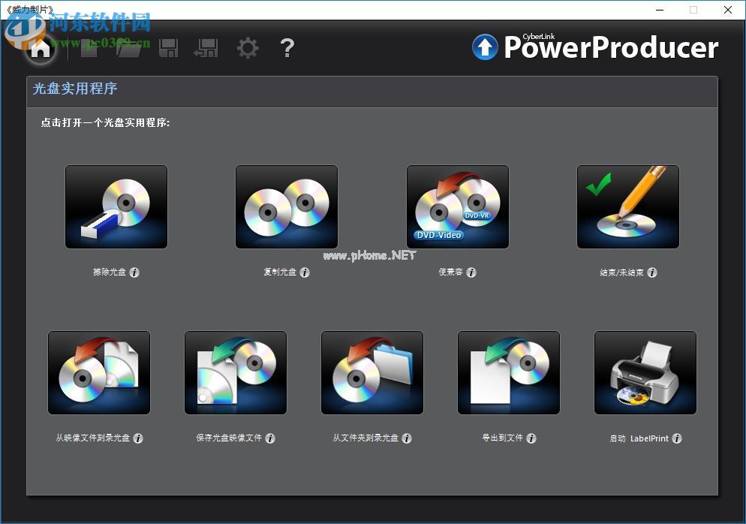The image size is (746, 524).
Task: View info beside the 结束/未结束 label
Action: coord(652,273)
